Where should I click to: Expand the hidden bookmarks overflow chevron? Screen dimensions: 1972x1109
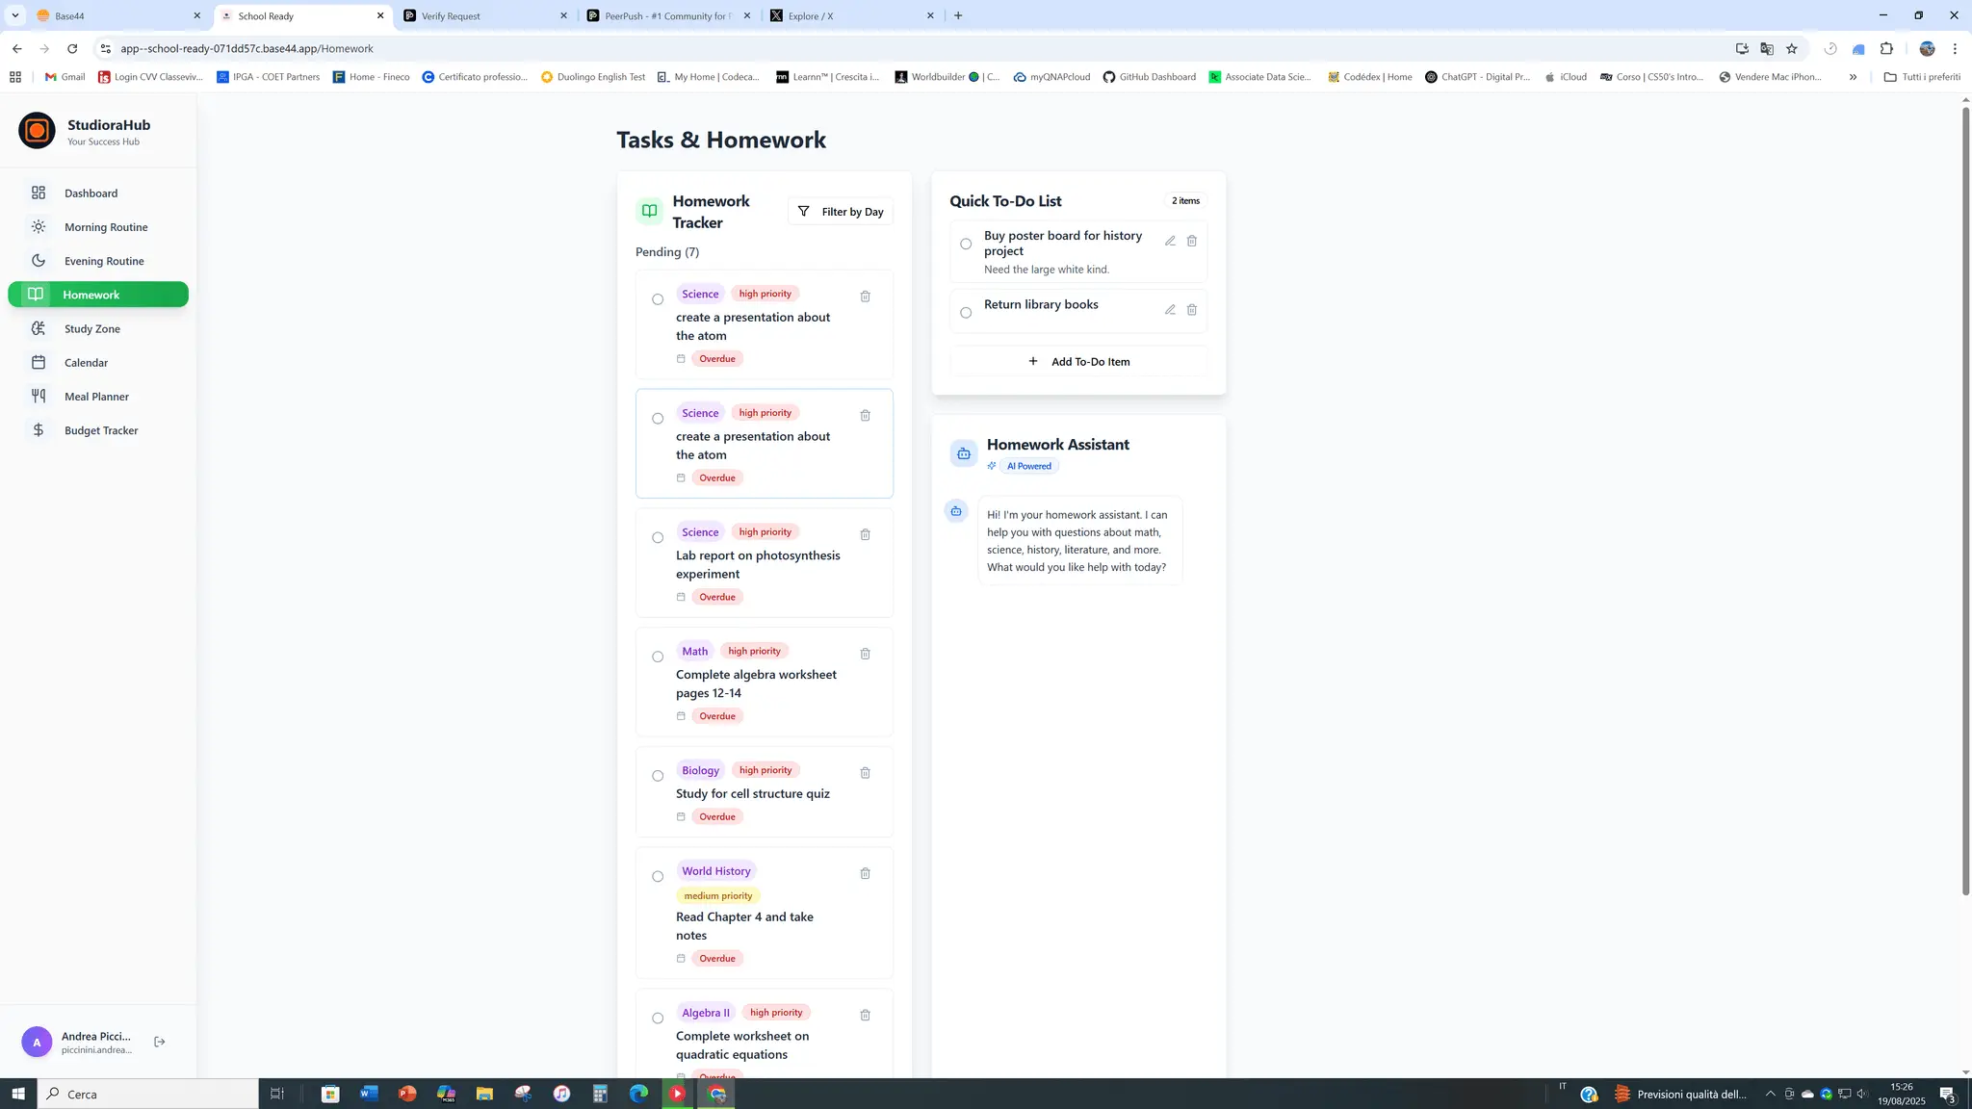point(1853,77)
